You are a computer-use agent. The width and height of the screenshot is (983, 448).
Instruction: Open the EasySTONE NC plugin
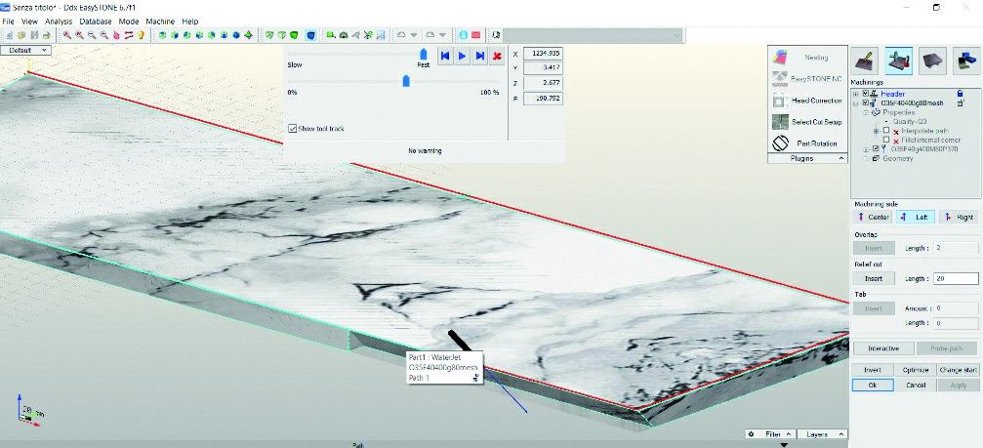[807, 79]
